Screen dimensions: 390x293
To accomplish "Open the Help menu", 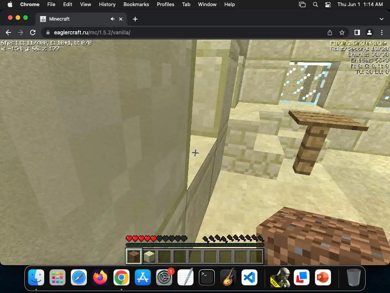I will (x=229, y=4).
